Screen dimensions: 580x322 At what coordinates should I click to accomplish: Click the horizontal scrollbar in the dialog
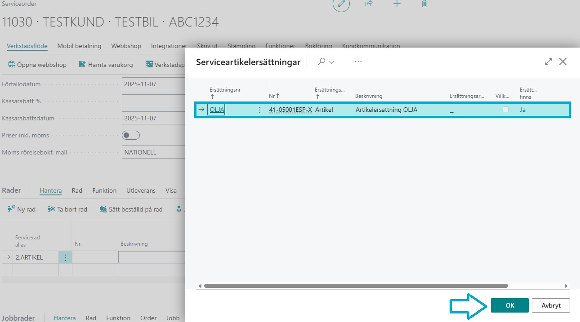(x=355, y=286)
